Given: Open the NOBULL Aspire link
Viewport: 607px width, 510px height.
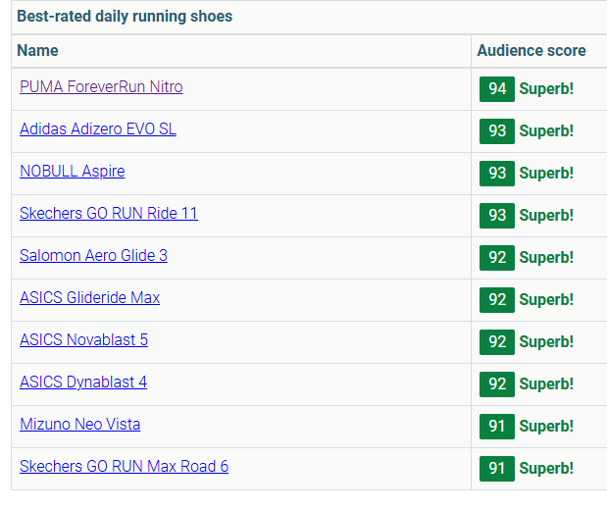Looking at the screenshot, I should coord(73,172).
